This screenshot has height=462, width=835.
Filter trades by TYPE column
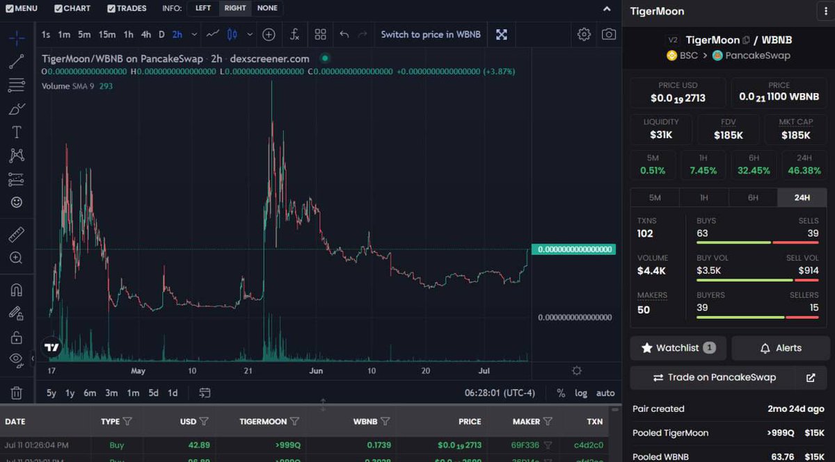(x=127, y=421)
